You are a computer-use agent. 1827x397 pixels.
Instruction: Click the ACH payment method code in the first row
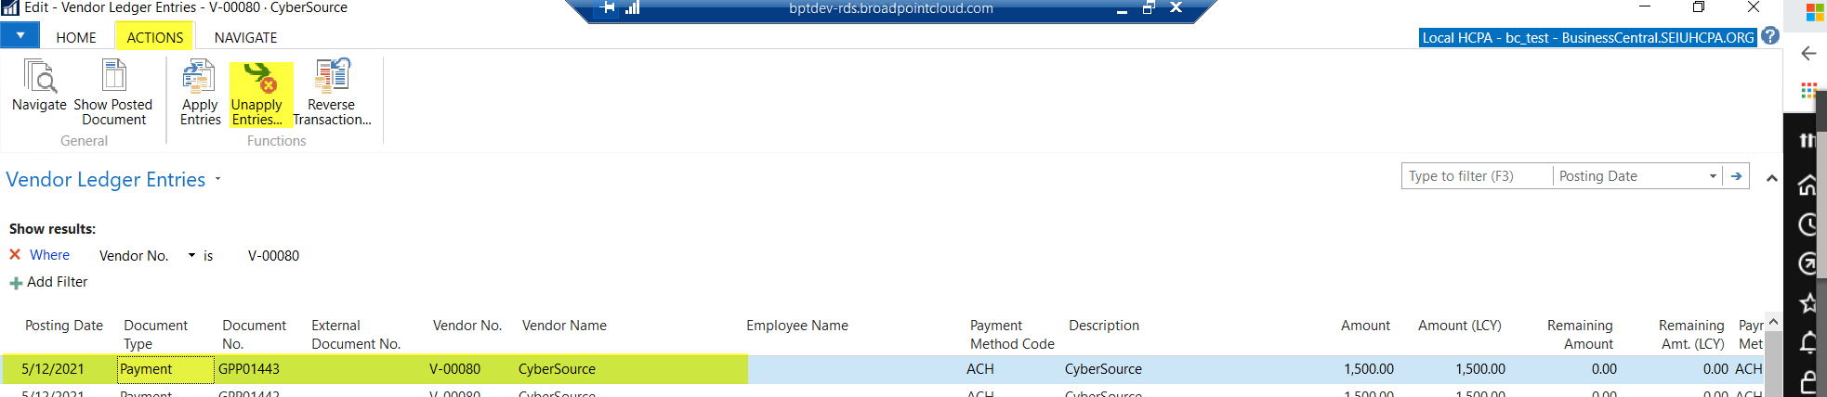coord(979,369)
